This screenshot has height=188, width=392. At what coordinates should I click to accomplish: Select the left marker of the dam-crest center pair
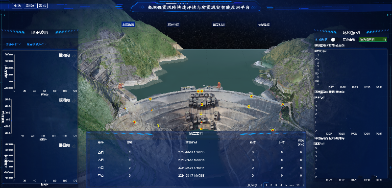pyautogui.click(x=198, y=92)
